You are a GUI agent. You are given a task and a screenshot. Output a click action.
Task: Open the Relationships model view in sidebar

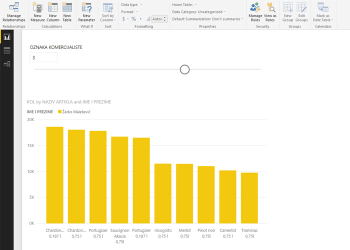[x=7, y=64]
